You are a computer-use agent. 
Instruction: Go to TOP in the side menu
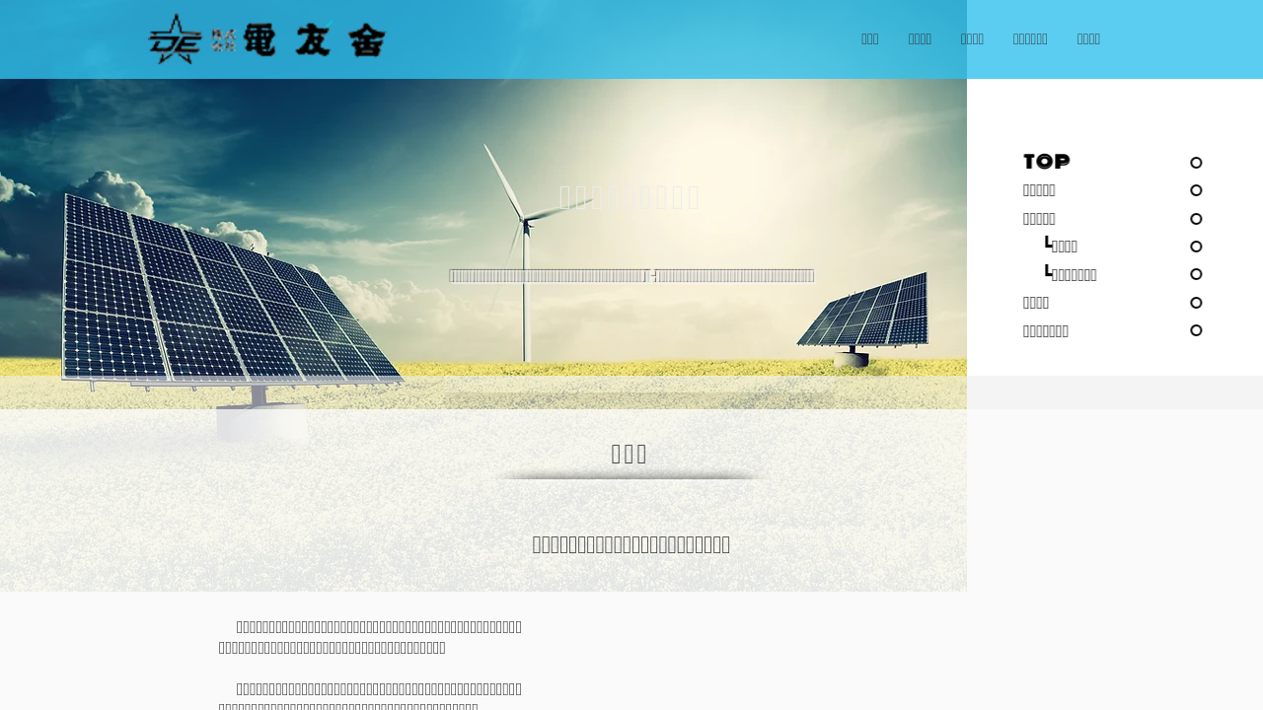1046,162
